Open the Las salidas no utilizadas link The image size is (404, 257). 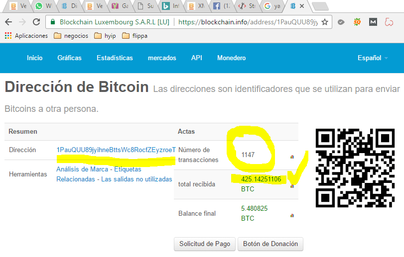click(x=136, y=179)
